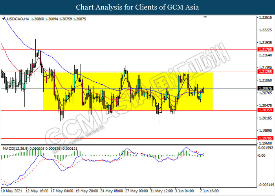Click the 31 May 12:00 time label

click(x=161, y=191)
